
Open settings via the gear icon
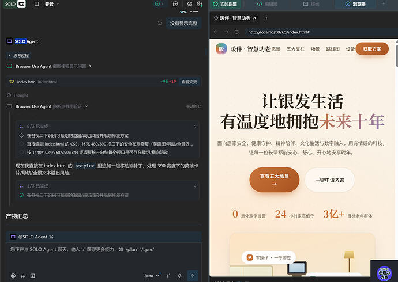(x=189, y=4)
